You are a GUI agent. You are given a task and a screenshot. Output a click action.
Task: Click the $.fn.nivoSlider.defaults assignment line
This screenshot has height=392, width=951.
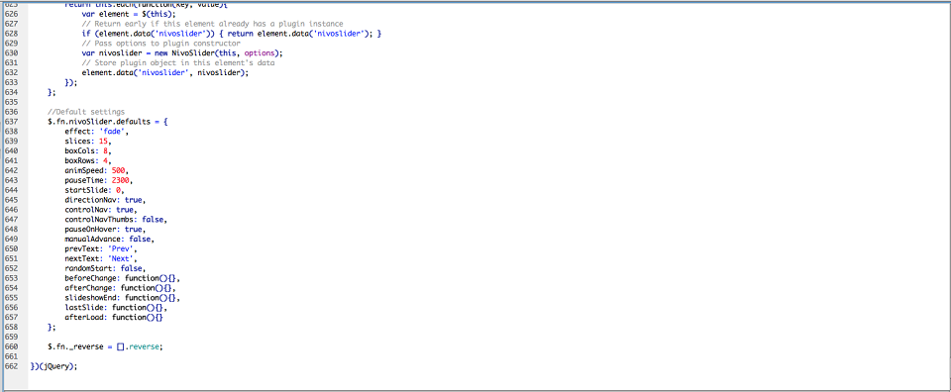tap(107, 121)
